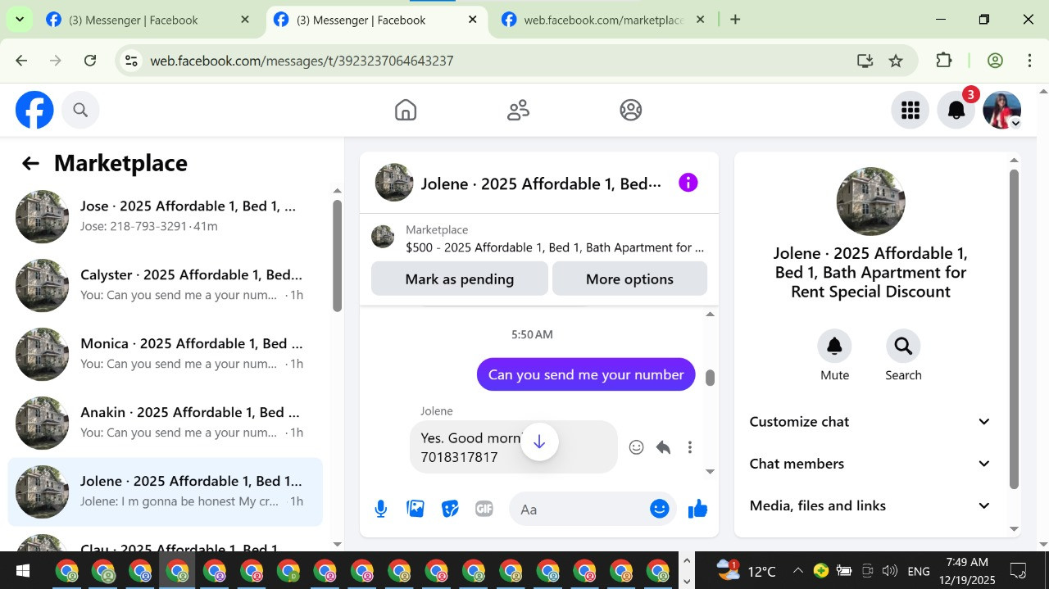1049x589 pixels.
Task: Open Chrome three-dot menu
Action: (x=1030, y=61)
